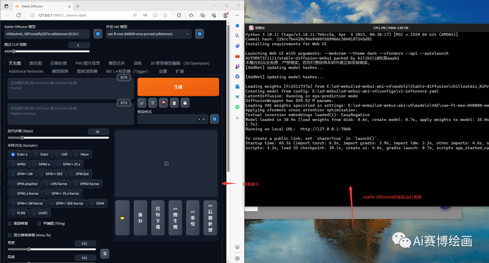This screenshot has width=489, height=263.
Task: Open the Additional Networks tab
Action: (26, 71)
